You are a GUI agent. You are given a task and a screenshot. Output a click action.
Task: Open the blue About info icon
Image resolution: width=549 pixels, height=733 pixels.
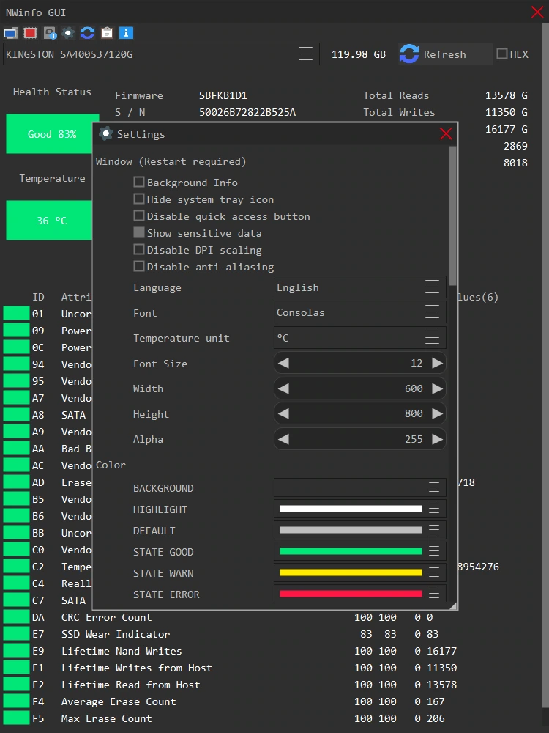(126, 33)
